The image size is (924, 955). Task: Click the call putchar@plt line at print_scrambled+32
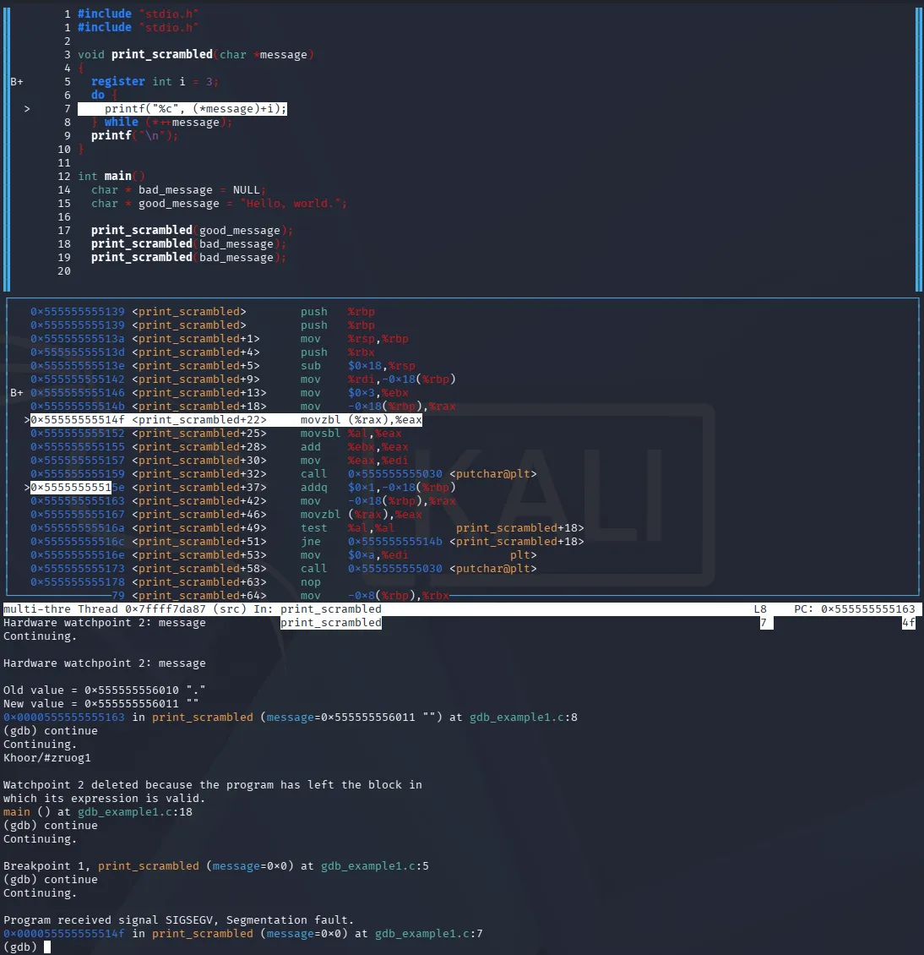(284, 474)
